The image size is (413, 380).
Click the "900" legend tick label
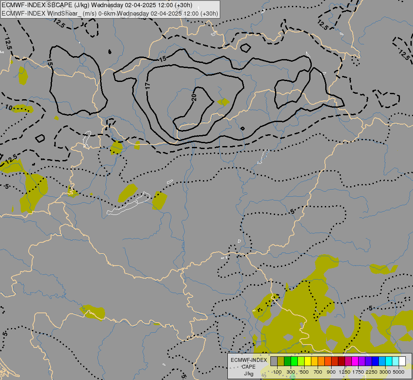tap(331, 372)
